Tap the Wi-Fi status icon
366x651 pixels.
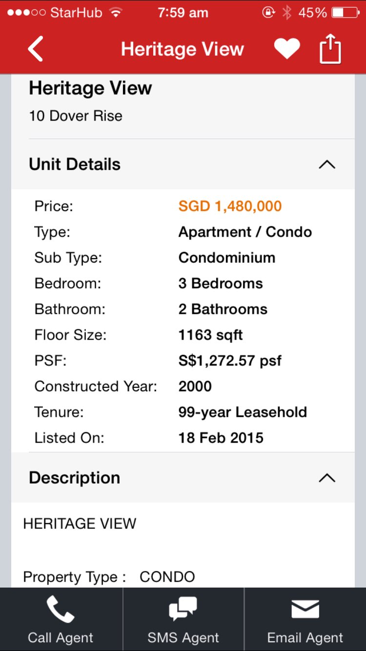click(116, 13)
